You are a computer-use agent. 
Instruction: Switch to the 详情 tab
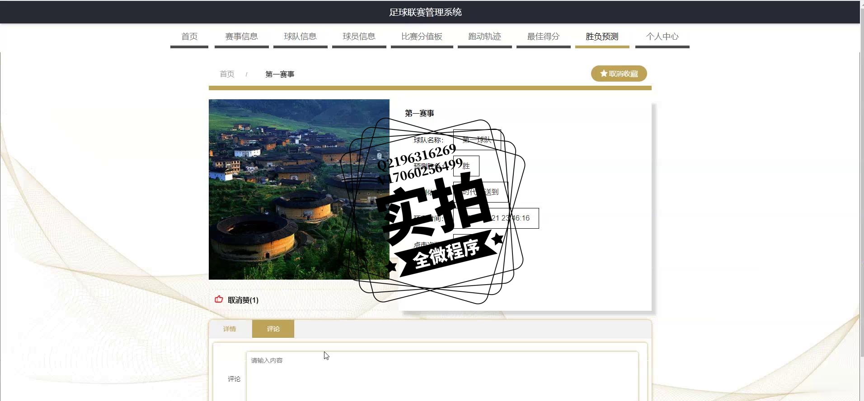230,329
